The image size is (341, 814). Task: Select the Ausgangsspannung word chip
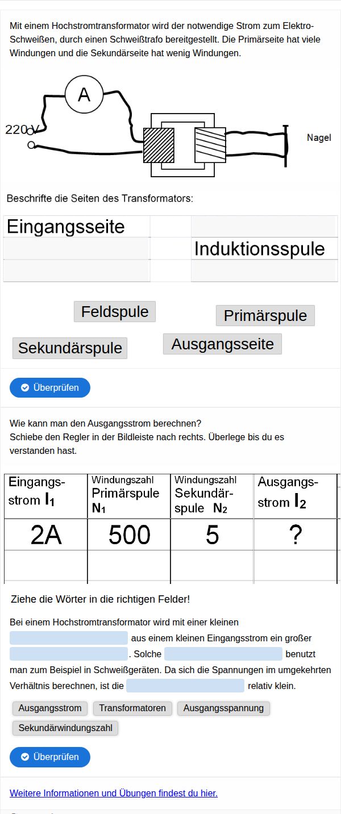point(223,708)
